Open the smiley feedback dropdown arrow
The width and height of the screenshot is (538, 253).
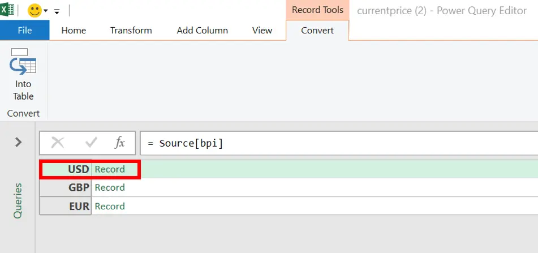click(46, 11)
